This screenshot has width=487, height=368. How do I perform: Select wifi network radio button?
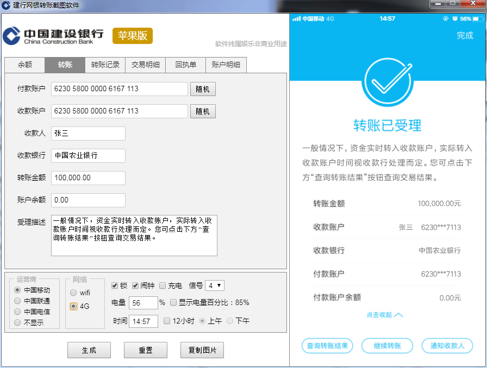(73, 293)
